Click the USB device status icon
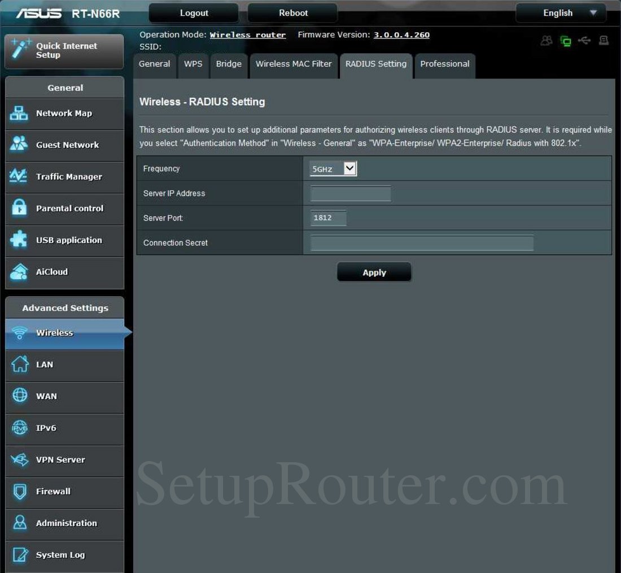Screen dimensions: 621x573 coord(584,40)
